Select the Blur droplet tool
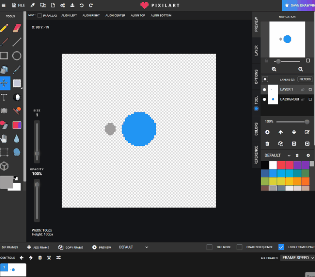 pos(17,138)
